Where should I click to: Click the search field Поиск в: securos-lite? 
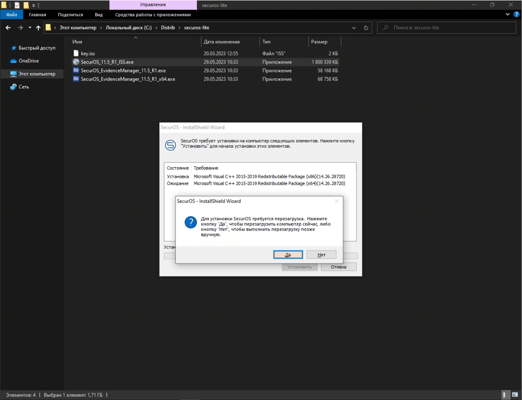point(446,27)
